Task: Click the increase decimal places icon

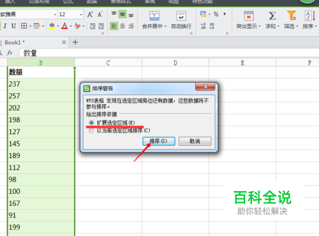Action: (x=203, y=26)
